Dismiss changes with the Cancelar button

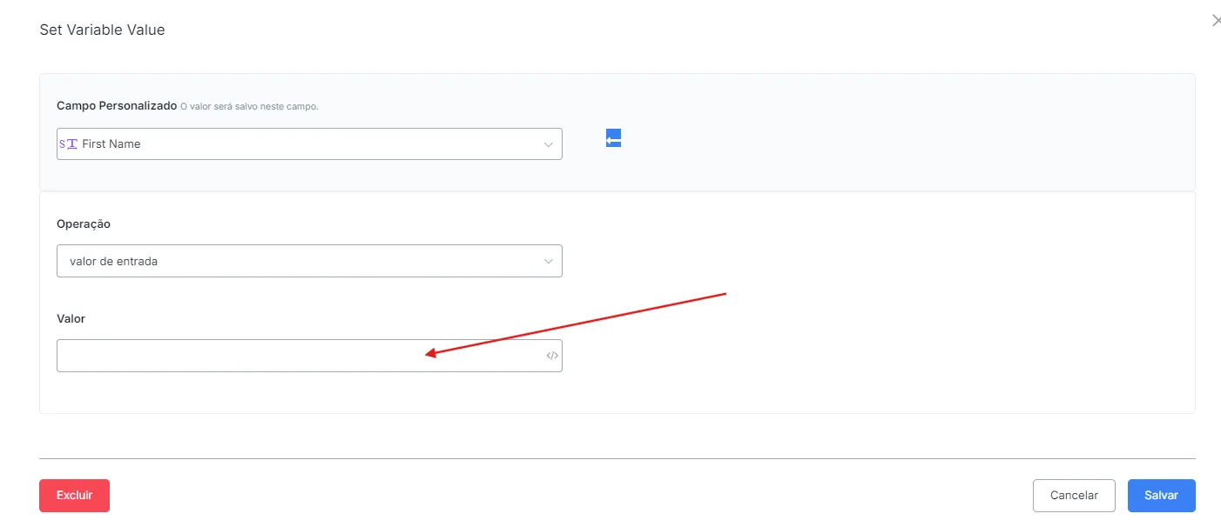coord(1074,495)
